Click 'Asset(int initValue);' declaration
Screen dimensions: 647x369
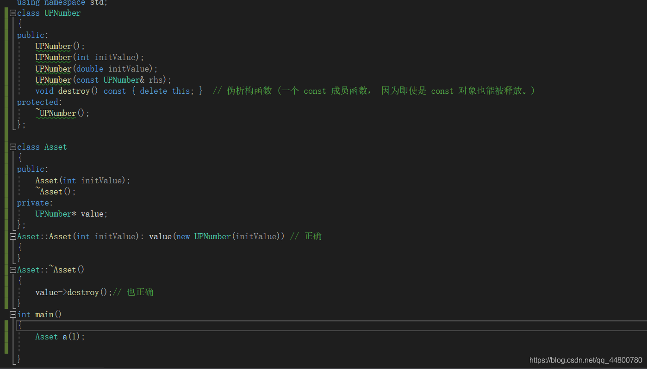coord(83,181)
